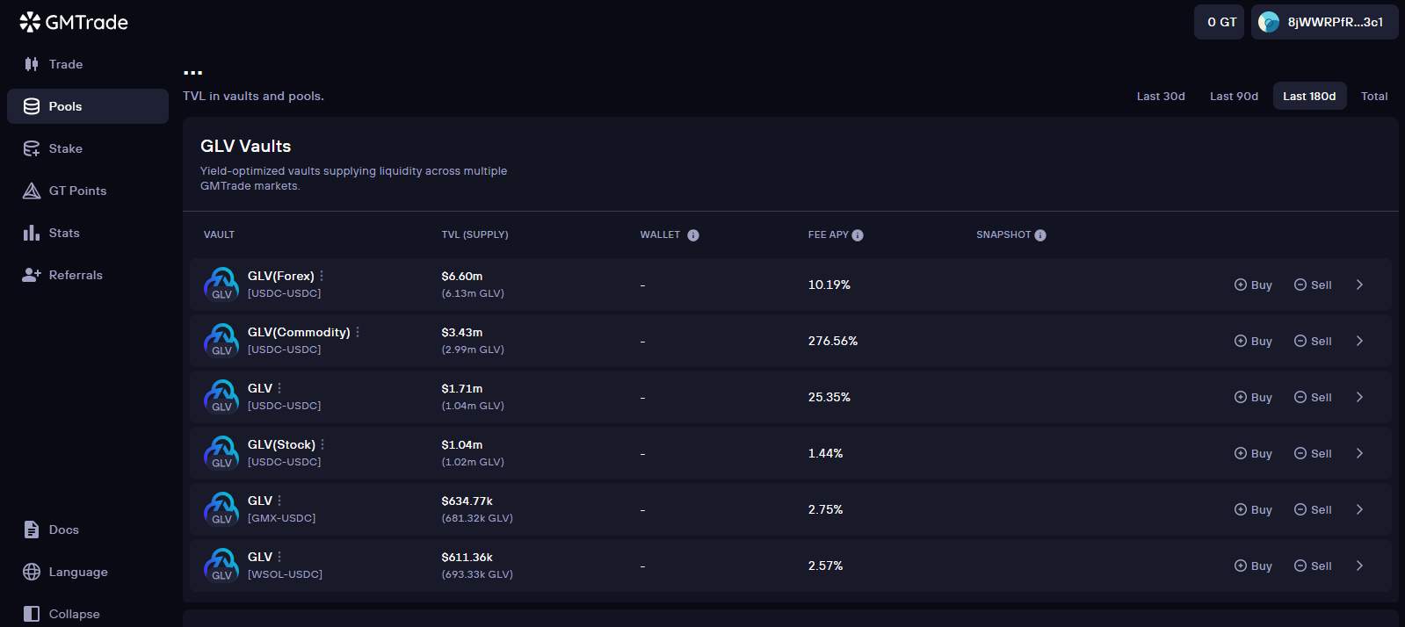This screenshot has width=1405, height=627.
Task: Click GLV [WSOL-USDC] token icon
Action: (x=221, y=566)
